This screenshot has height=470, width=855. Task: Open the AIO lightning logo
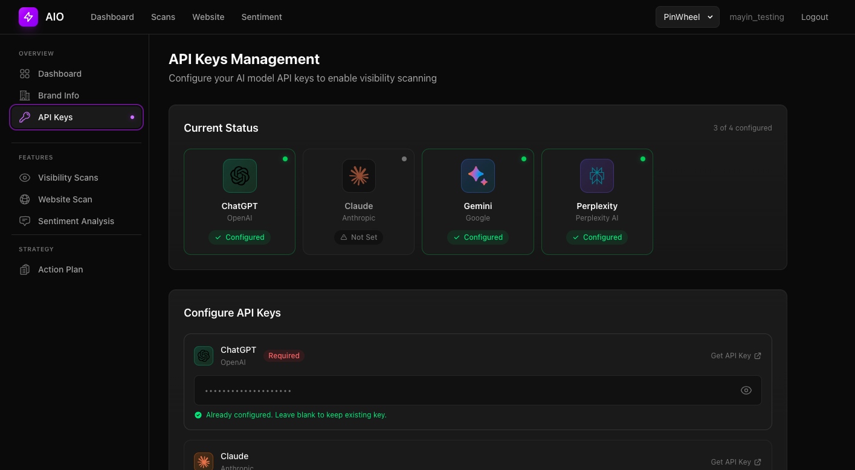(x=28, y=16)
